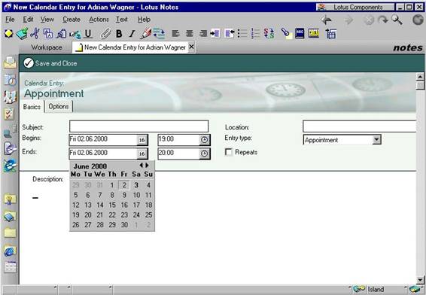
Task: Click the spell check S icon
Action: coord(269,34)
